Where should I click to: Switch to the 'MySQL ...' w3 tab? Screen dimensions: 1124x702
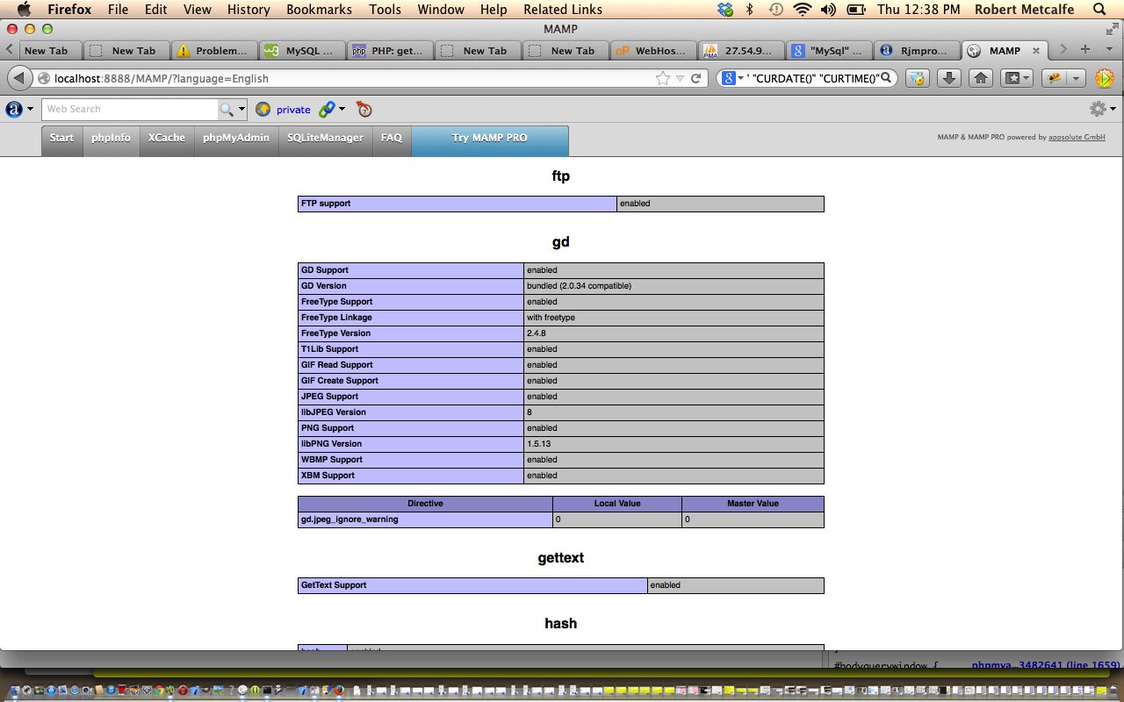coord(302,50)
